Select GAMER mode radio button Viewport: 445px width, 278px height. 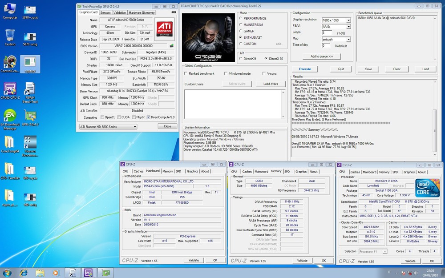241,31
